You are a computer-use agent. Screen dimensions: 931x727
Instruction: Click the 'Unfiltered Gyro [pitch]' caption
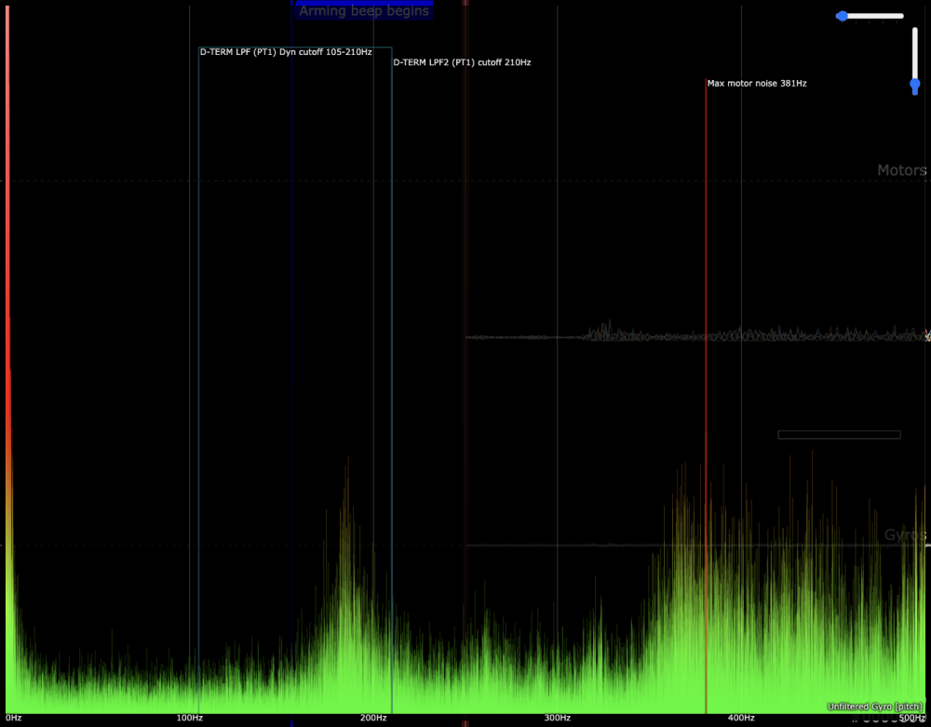click(x=875, y=707)
